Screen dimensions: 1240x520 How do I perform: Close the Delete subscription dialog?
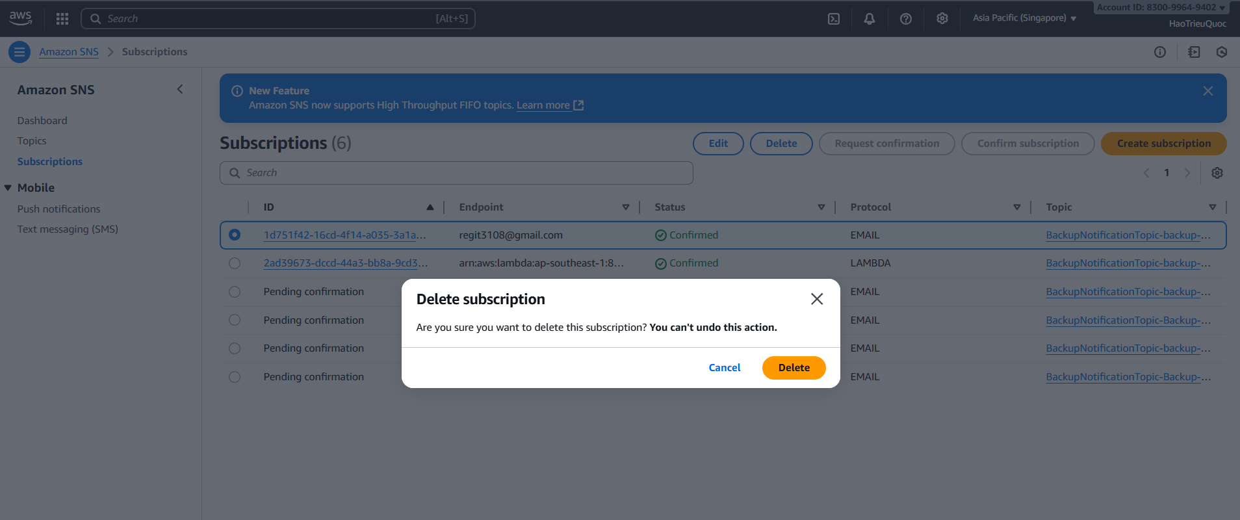click(x=817, y=299)
